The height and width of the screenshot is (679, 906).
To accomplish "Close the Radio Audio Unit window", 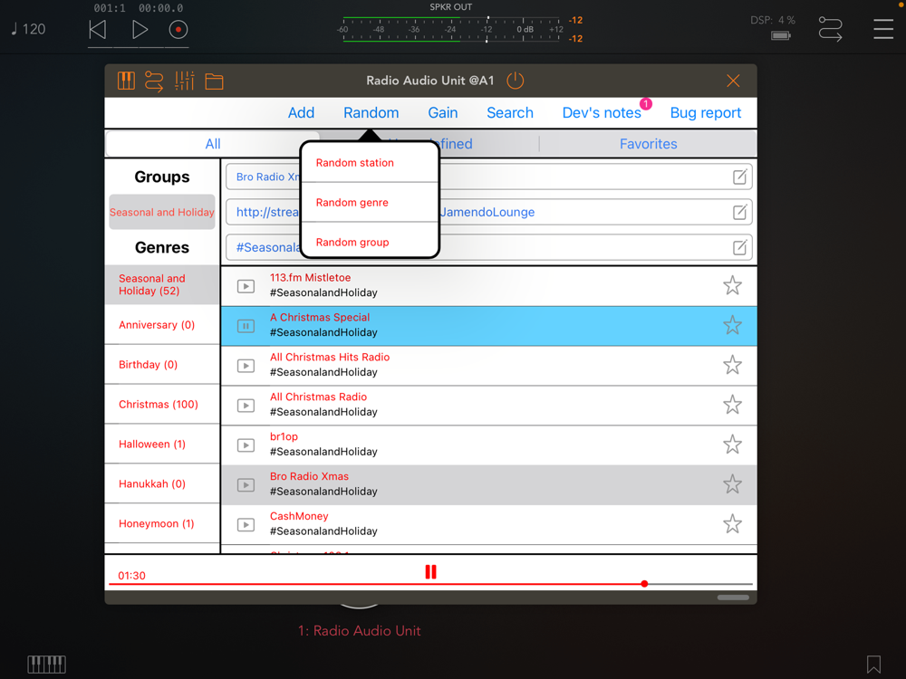I will 733,81.
